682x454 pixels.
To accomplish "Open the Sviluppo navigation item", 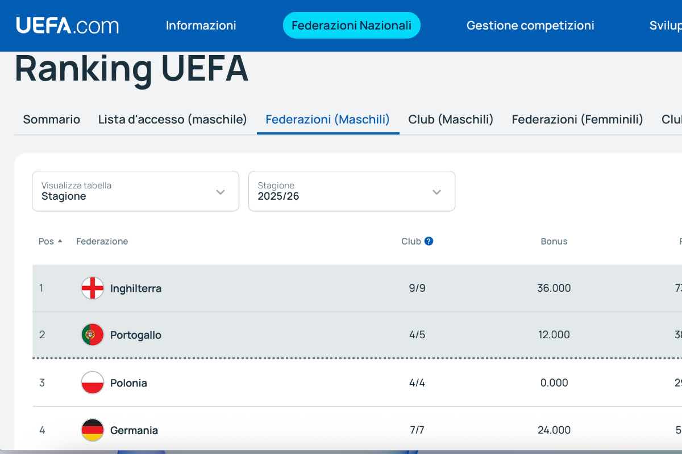I will click(665, 25).
